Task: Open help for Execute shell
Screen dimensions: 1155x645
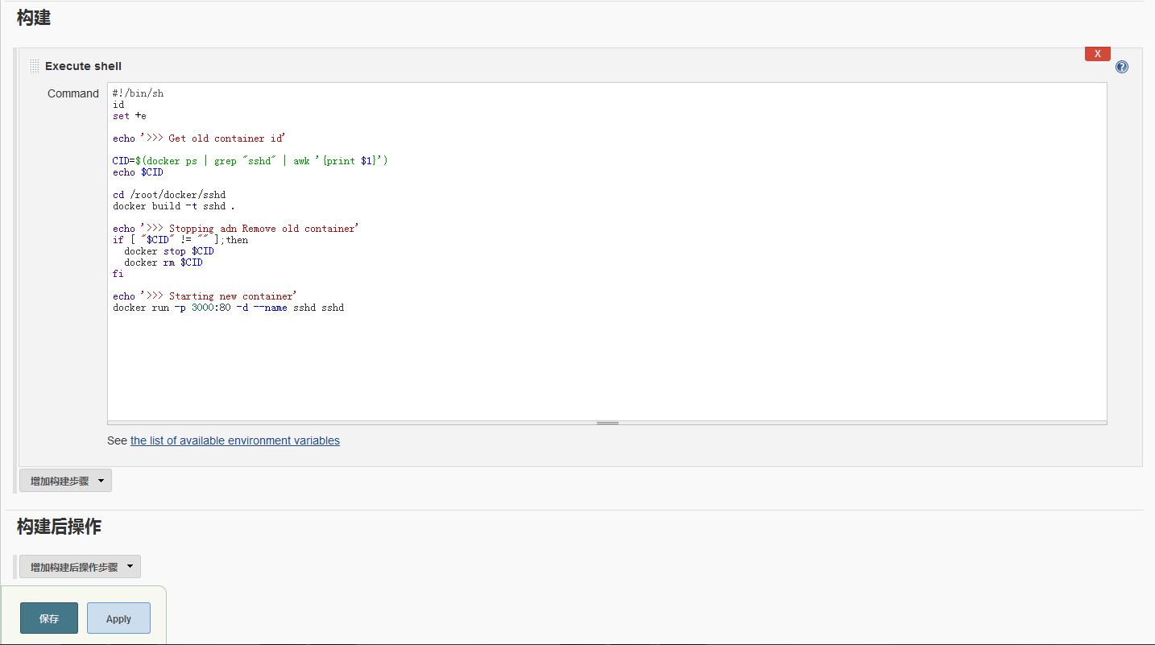Action: [1121, 67]
